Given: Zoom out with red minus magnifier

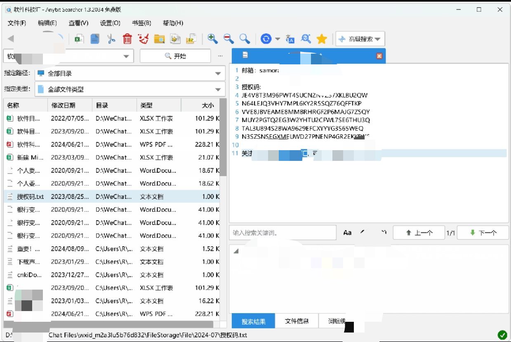Looking at the screenshot, I should pos(229,39).
